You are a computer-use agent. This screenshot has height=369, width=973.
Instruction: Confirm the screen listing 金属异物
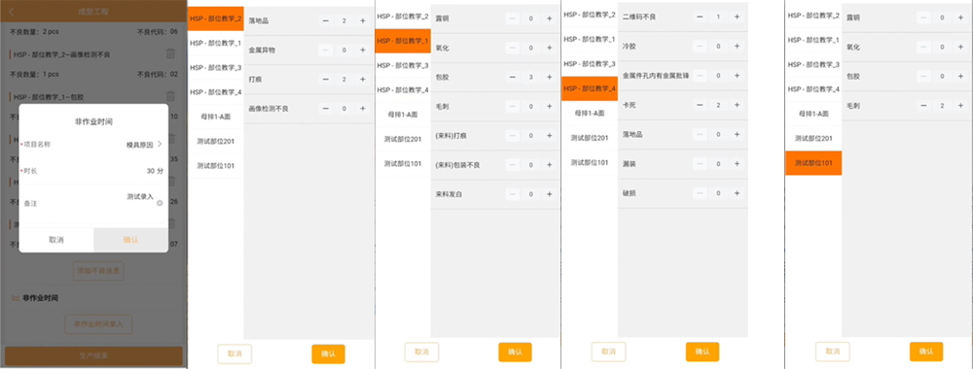(328, 354)
